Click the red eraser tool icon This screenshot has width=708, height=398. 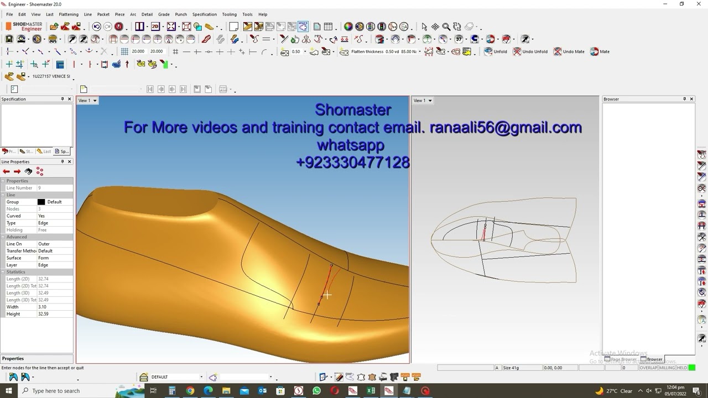pyautogui.click(x=206, y=39)
